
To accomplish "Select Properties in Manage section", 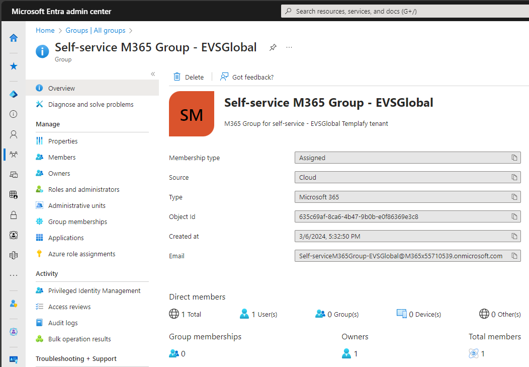I will (x=63, y=141).
